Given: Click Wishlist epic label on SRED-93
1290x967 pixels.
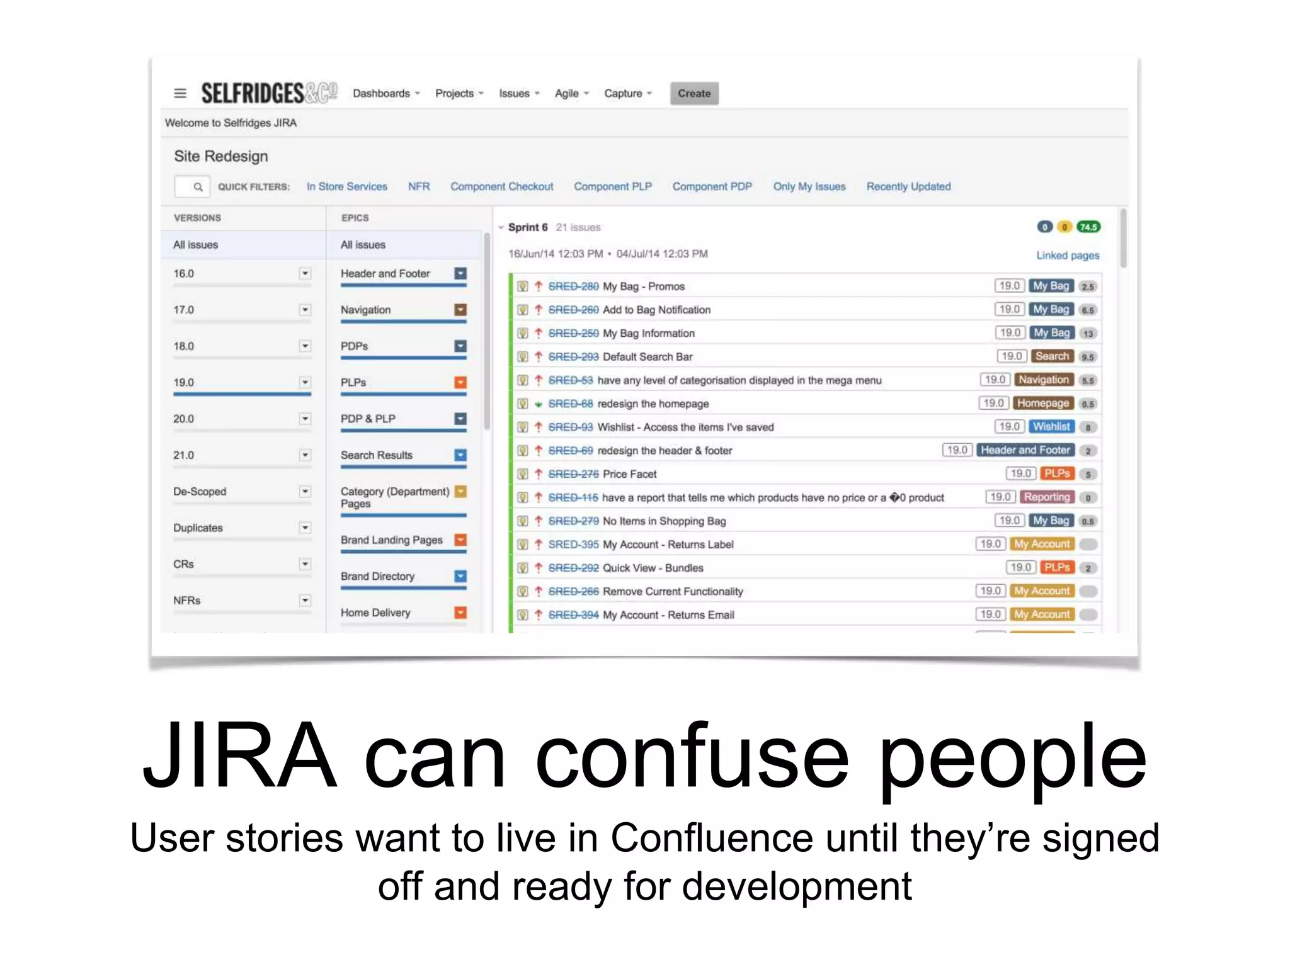Looking at the screenshot, I should pyautogui.click(x=1051, y=427).
